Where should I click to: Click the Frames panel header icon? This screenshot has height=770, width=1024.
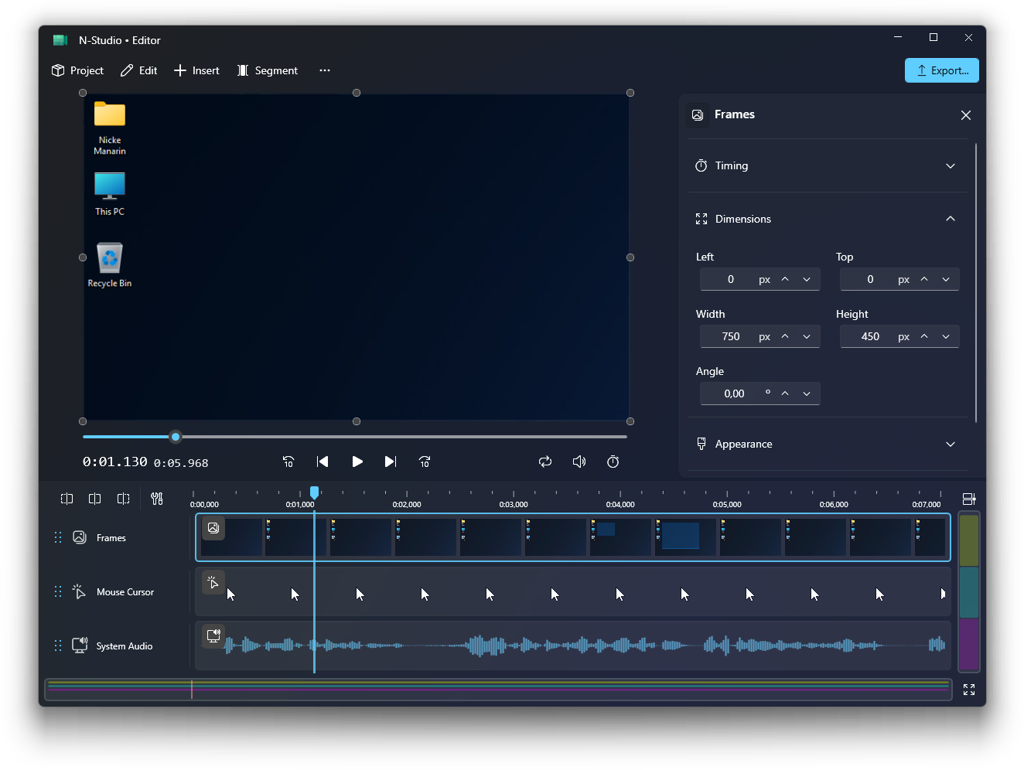coord(698,114)
